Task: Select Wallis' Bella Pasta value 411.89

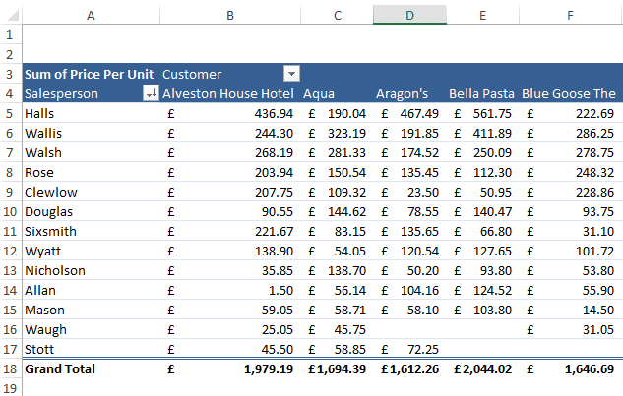Action: pyautogui.click(x=492, y=133)
